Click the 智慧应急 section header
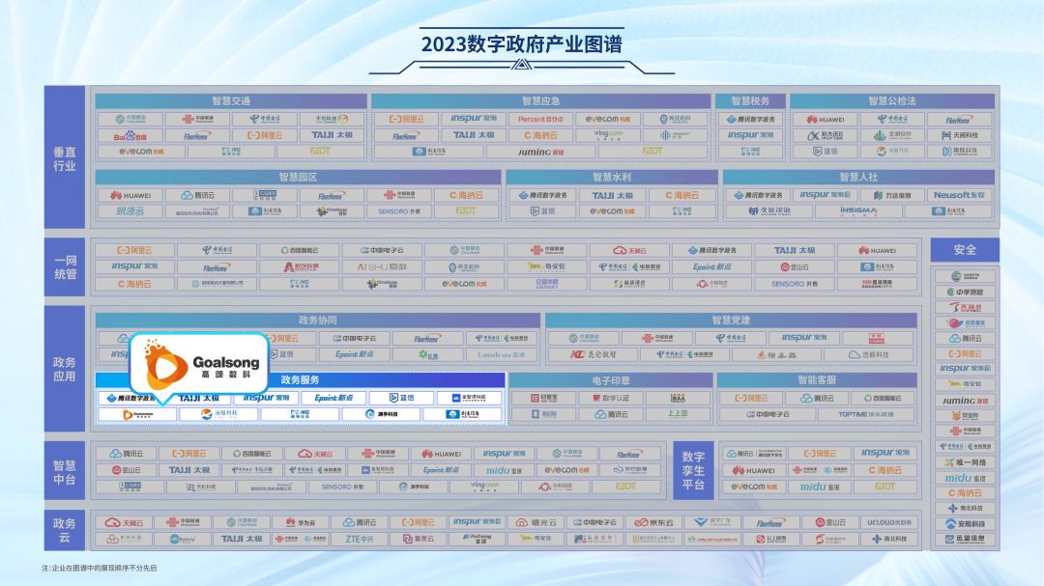The image size is (1044, 586). (540, 101)
